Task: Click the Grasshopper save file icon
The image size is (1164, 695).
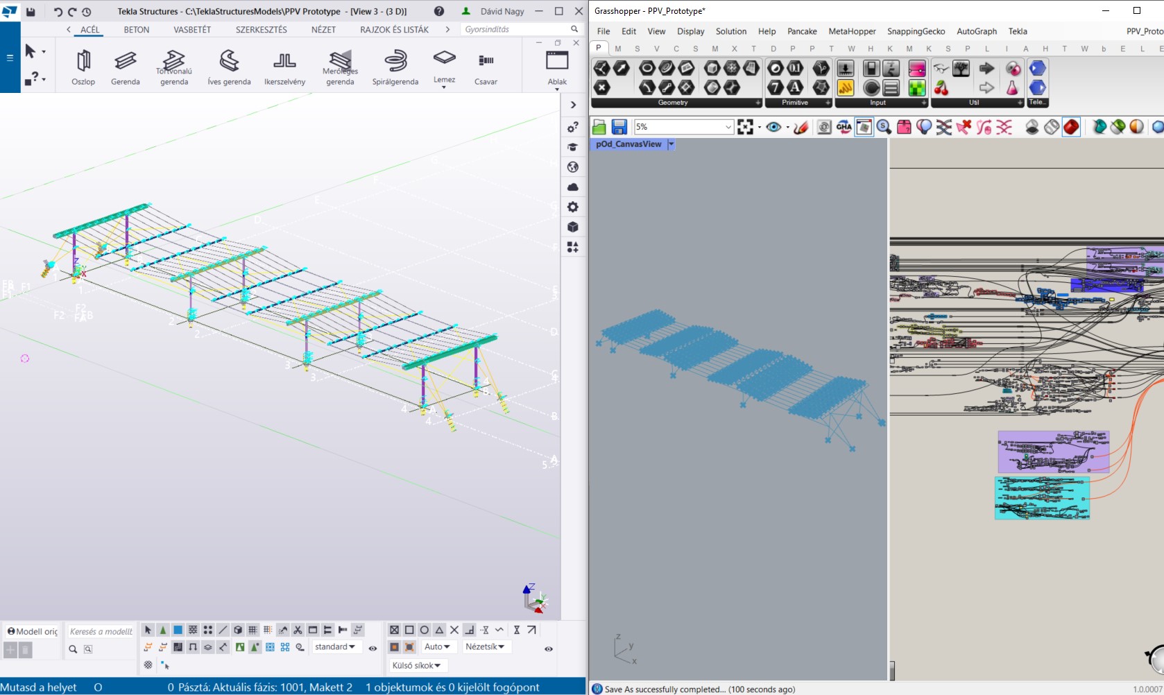Action: pyautogui.click(x=619, y=127)
